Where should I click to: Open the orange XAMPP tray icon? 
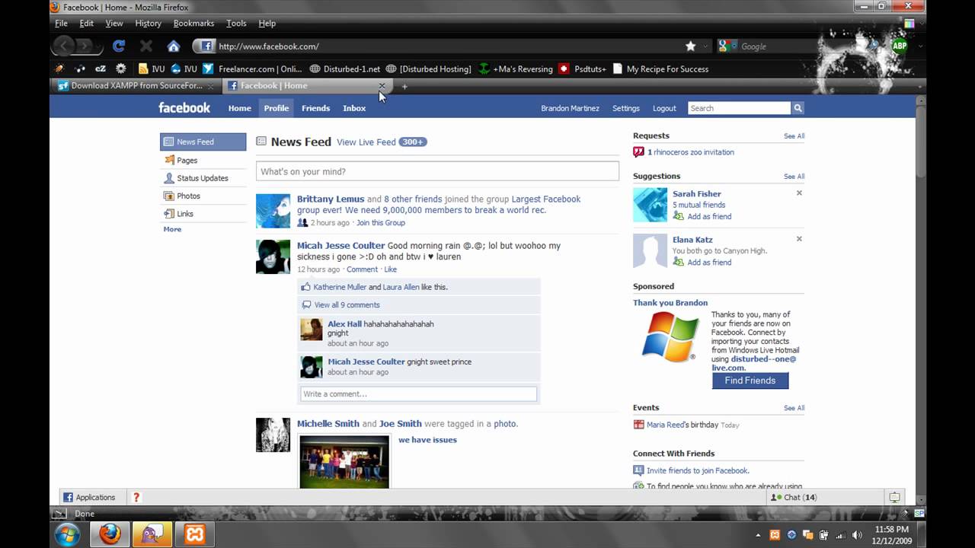point(775,535)
